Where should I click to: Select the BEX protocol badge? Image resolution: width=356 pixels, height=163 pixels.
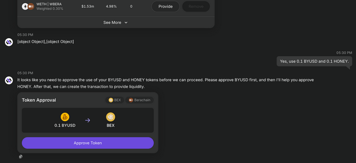(x=115, y=100)
